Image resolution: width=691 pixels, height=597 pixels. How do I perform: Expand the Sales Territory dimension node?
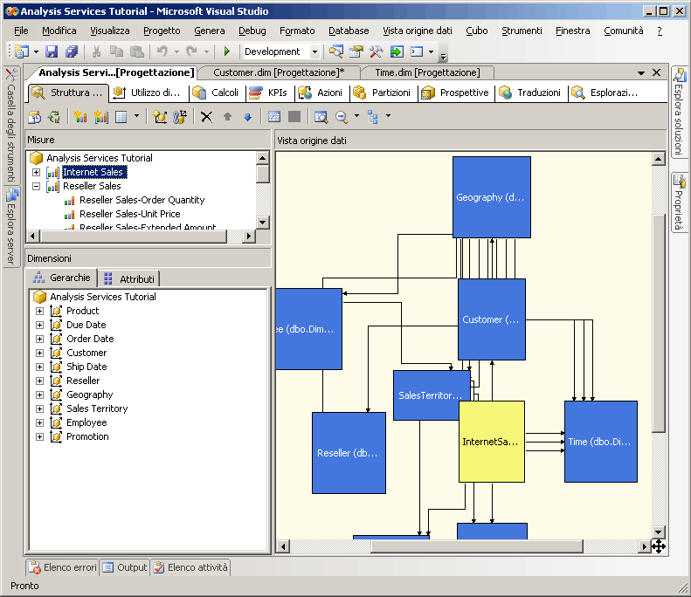(x=39, y=409)
